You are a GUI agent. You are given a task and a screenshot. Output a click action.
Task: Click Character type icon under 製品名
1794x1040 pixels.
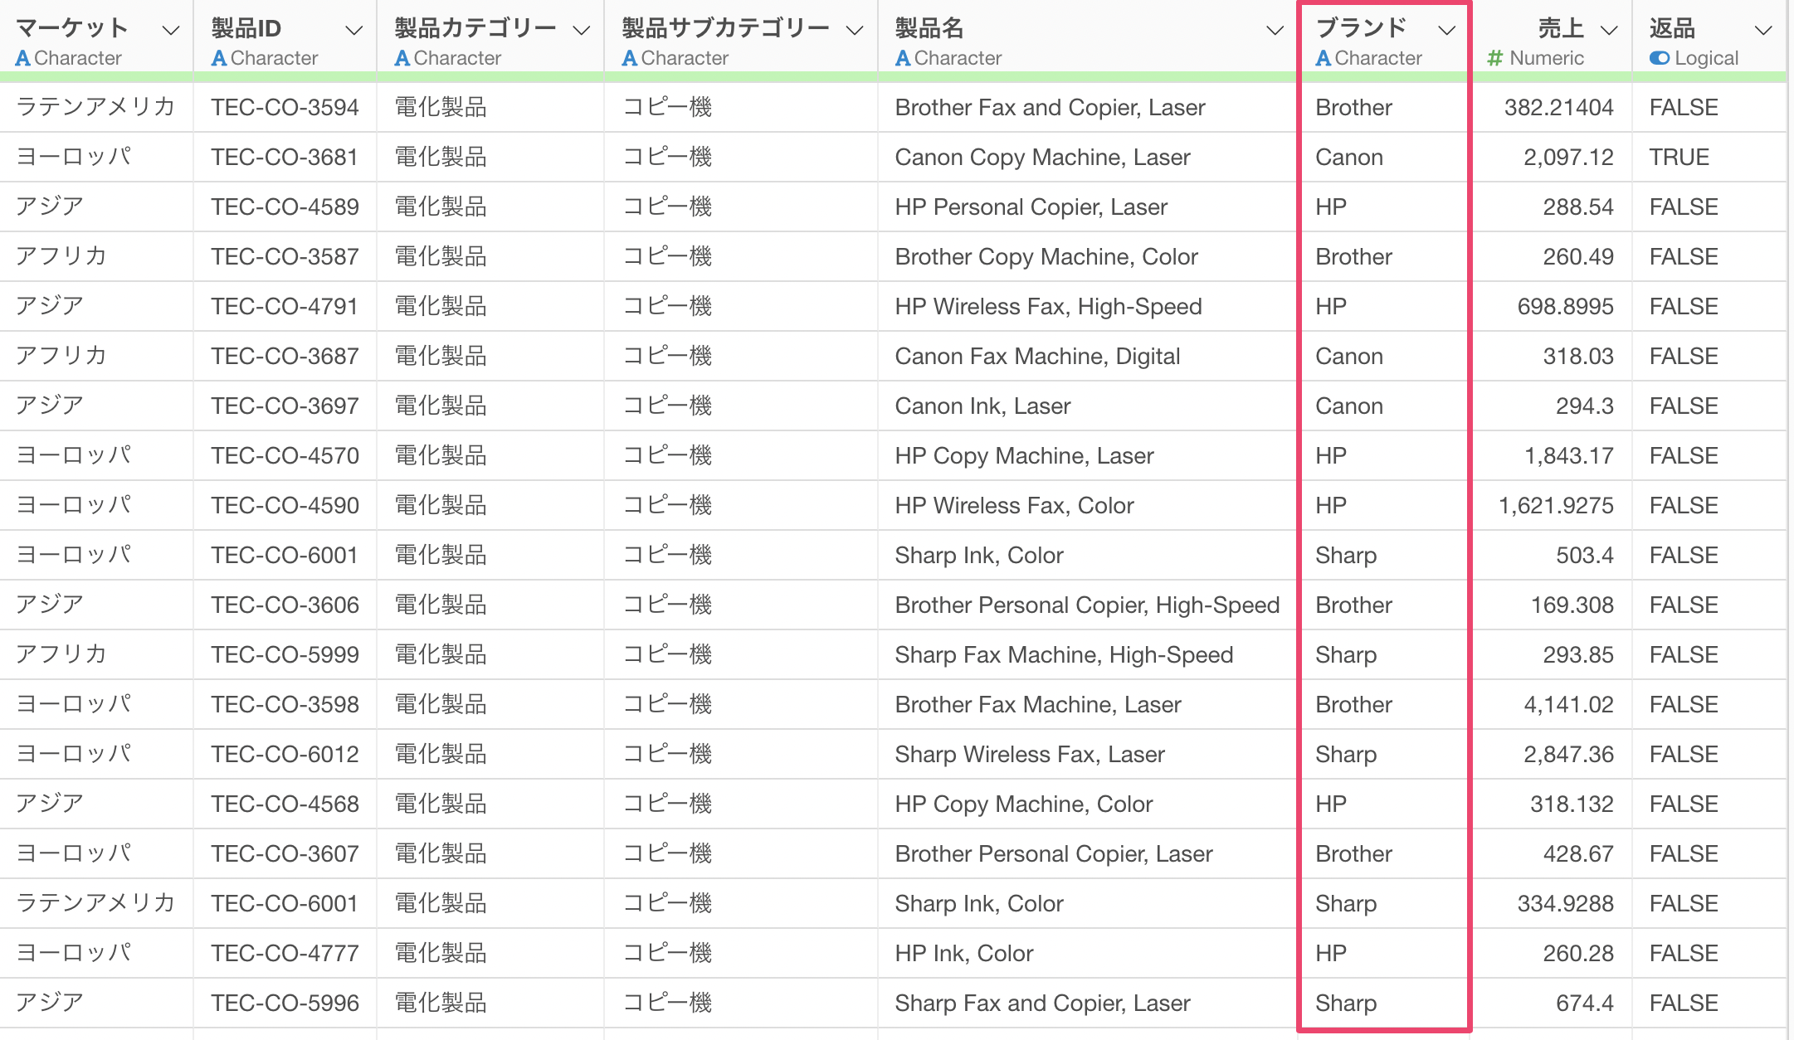pos(903,58)
